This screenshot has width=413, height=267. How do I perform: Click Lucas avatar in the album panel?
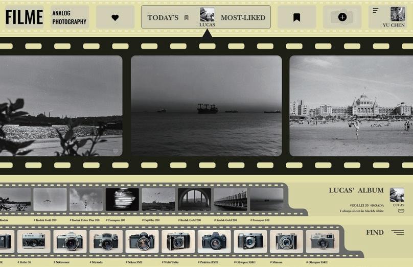point(397,195)
